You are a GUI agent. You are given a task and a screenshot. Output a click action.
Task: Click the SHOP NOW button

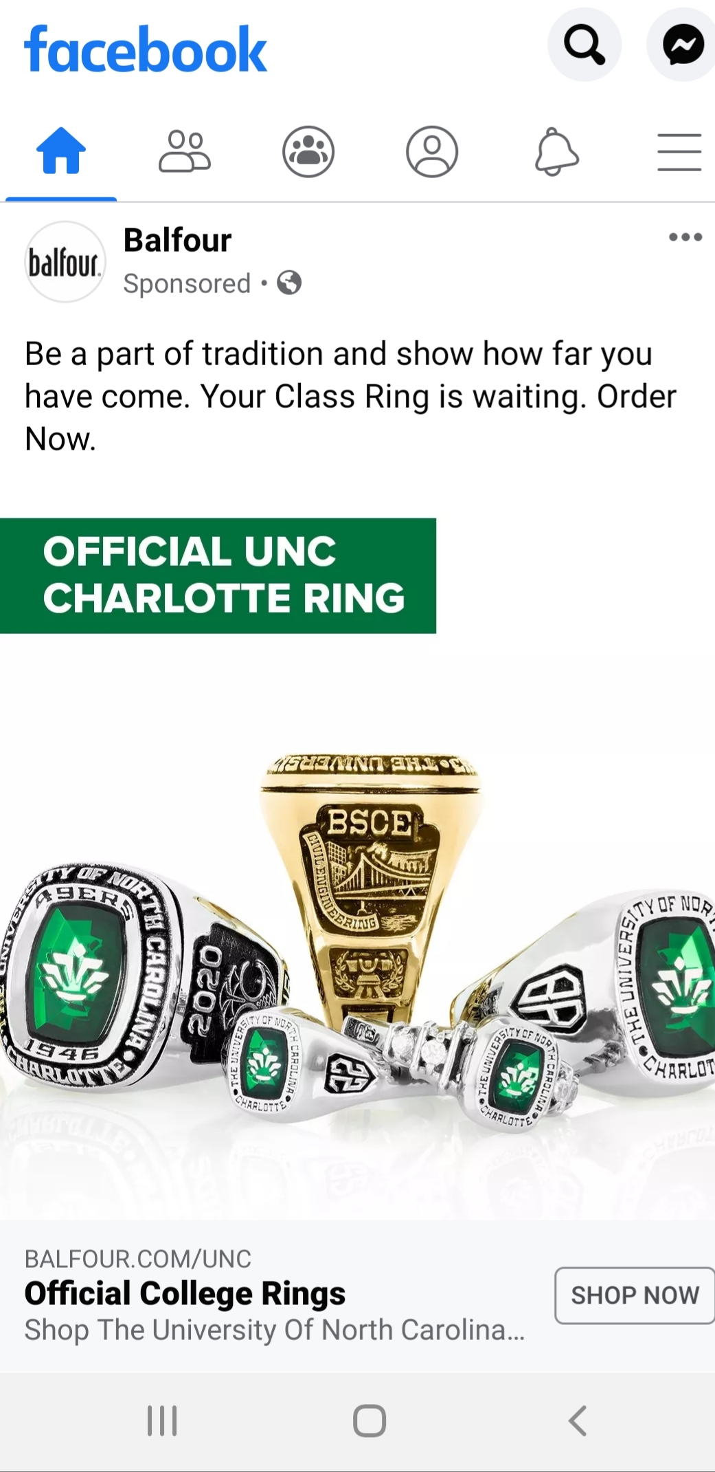coord(635,1295)
